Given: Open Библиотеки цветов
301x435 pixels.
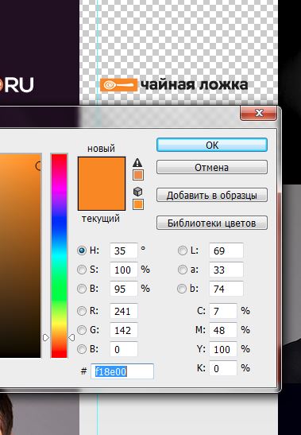Looking at the screenshot, I should pos(212,223).
